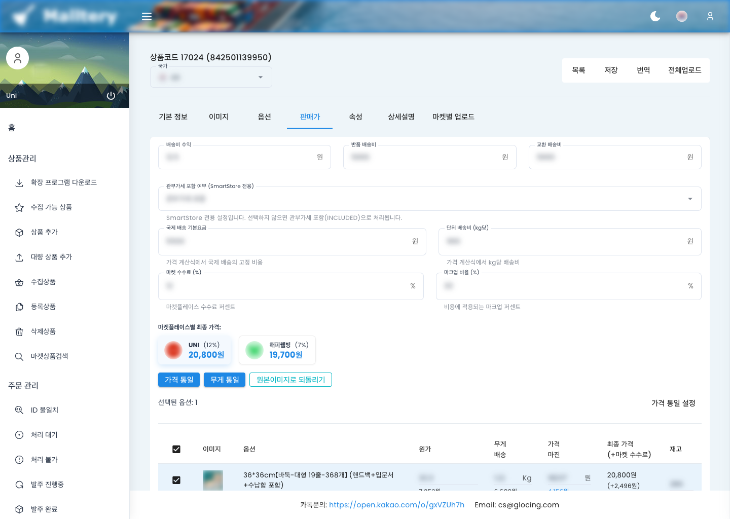The image size is (730, 519).
Task: Click the 무게 통일 button
Action: click(x=225, y=380)
